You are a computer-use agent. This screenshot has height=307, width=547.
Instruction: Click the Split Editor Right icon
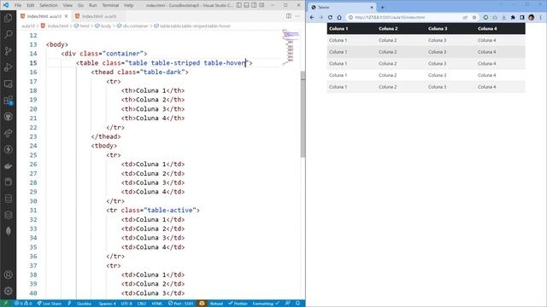289,16
